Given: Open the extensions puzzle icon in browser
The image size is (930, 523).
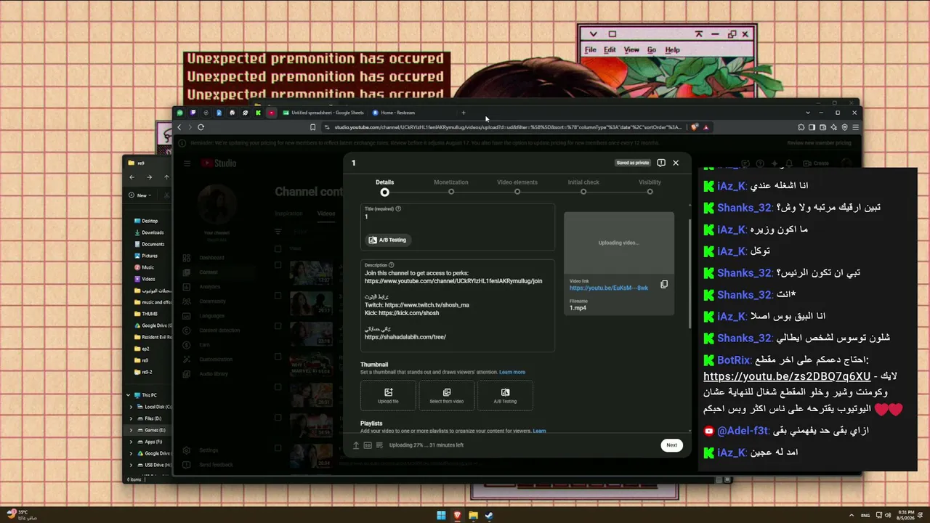Looking at the screenshot, I should pos(801,127).
